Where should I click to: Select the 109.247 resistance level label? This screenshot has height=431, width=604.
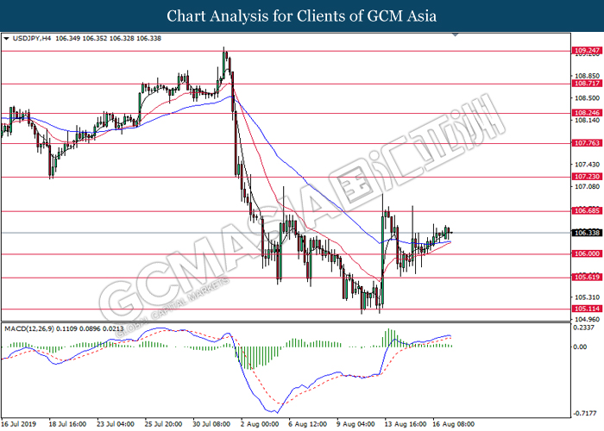pyautogui.click(x=587, y=50)
